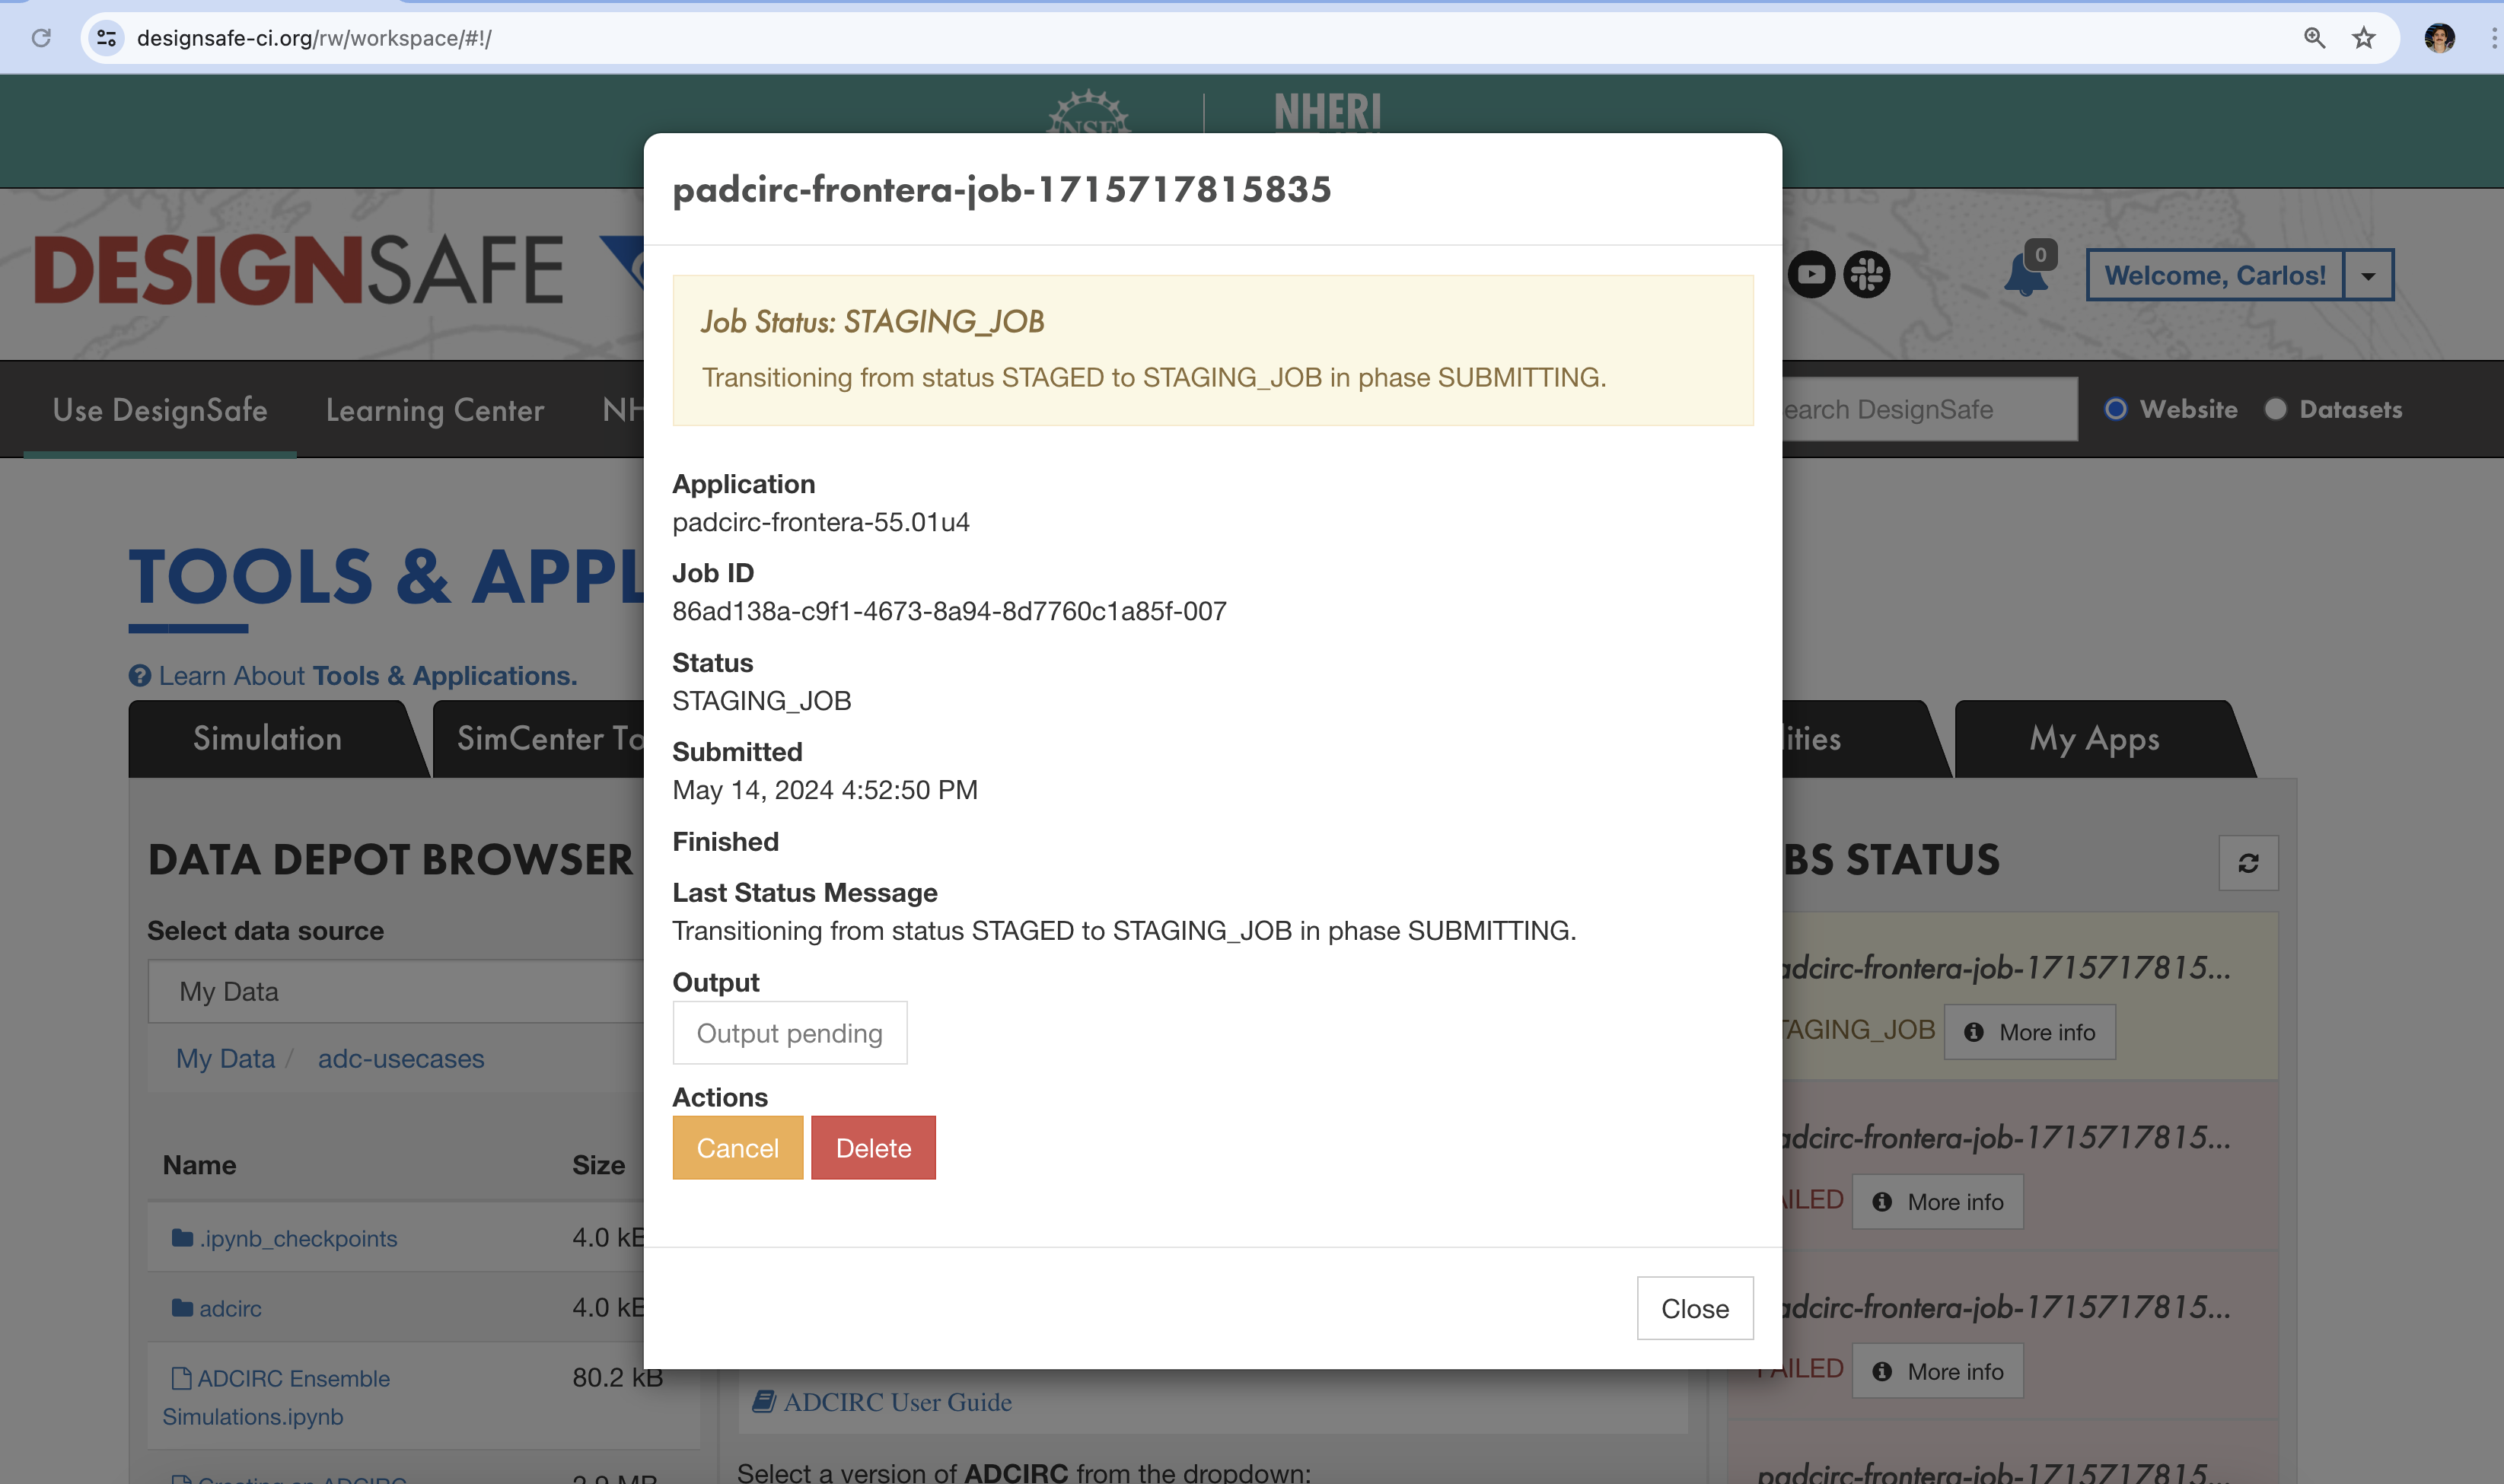Delete the padcirc job
The height and width of the screenshot is (1484, 2504).
click(x=873, y=1148)
